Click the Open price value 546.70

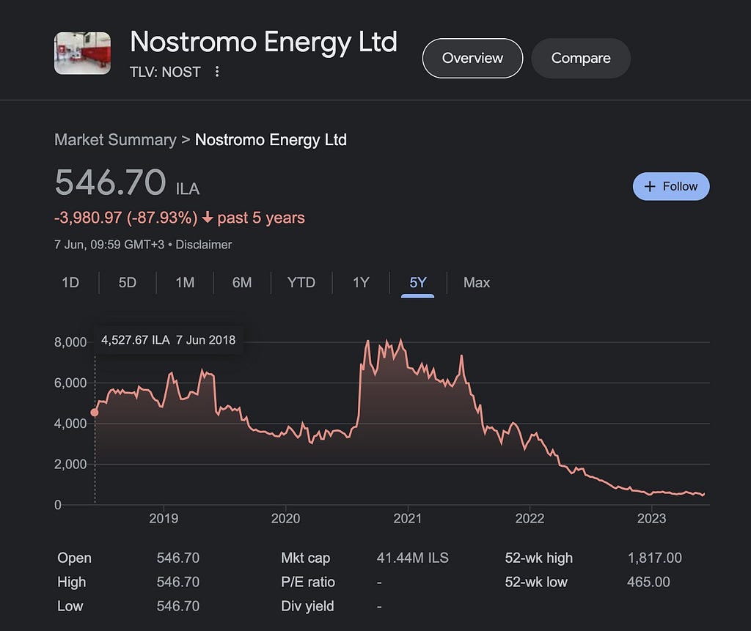coord(177,558)
